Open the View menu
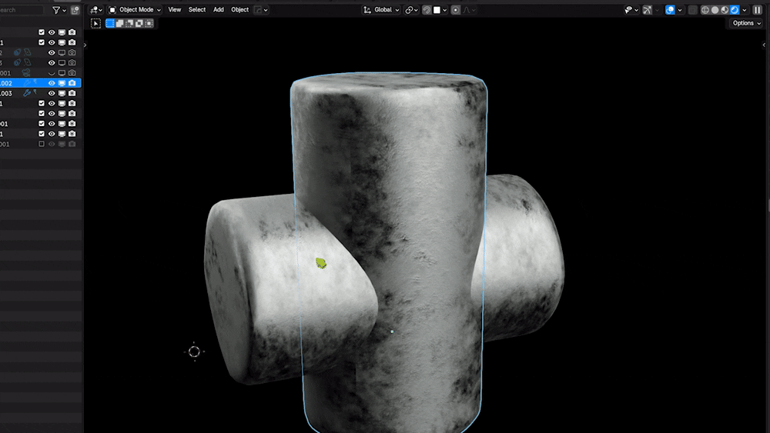This screenshot has width=770, height=433. (174, 10)
